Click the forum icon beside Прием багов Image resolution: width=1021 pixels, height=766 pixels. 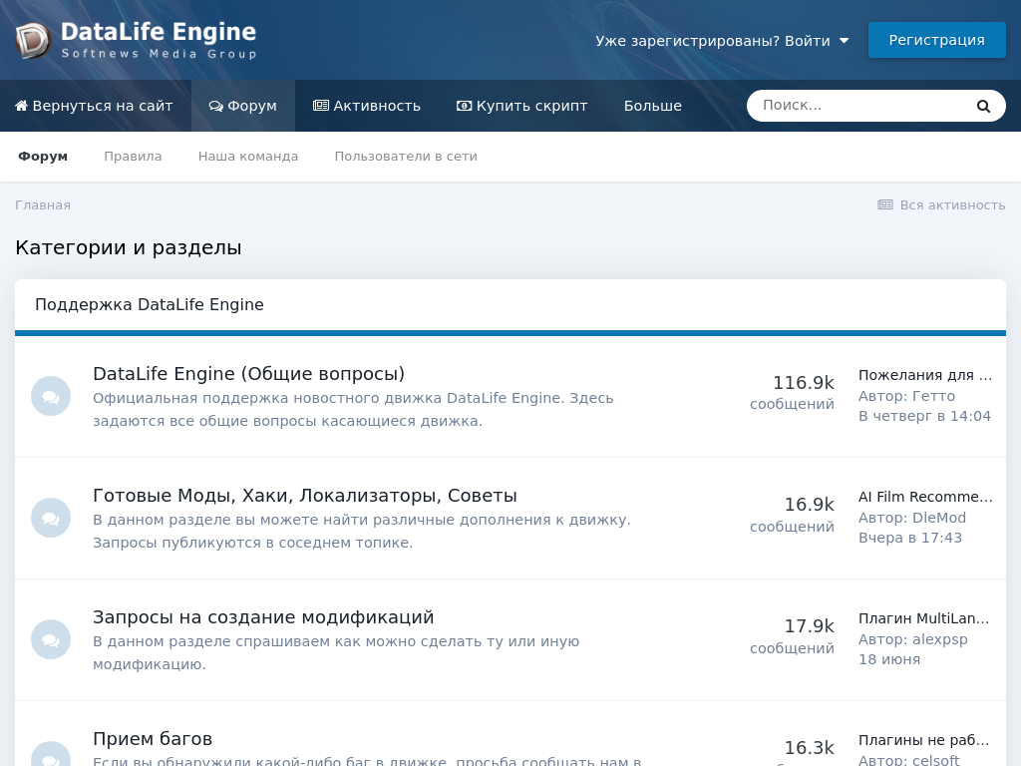pyautogui.click(x=51, y=755)
